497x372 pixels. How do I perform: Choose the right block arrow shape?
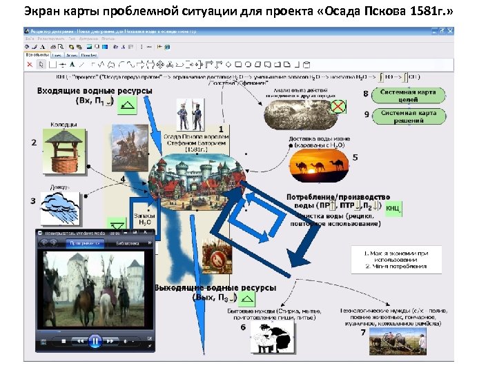141,65
